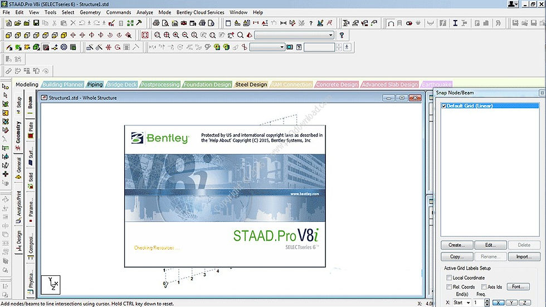The image size is (546, 307).
Task: Click the empty input field in third toolbar row
Action: coord(319,47)
